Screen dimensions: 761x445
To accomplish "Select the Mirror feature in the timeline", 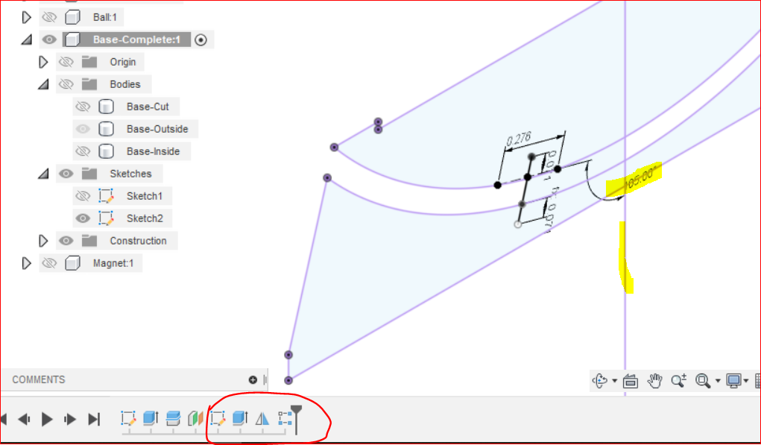I will 262,419.
